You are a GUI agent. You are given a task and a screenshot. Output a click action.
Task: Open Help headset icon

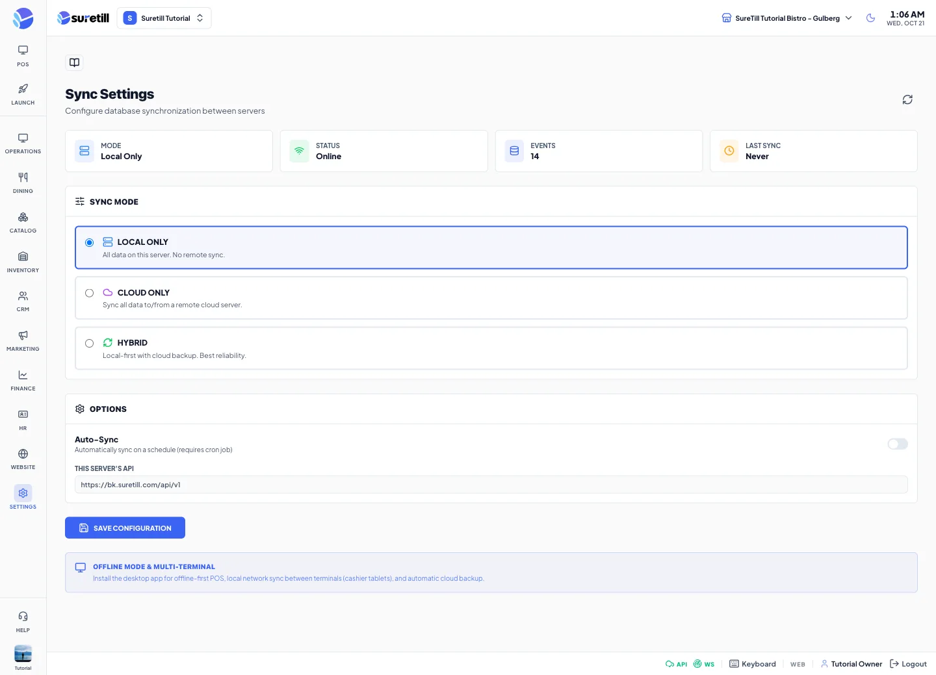pos(23,617)
